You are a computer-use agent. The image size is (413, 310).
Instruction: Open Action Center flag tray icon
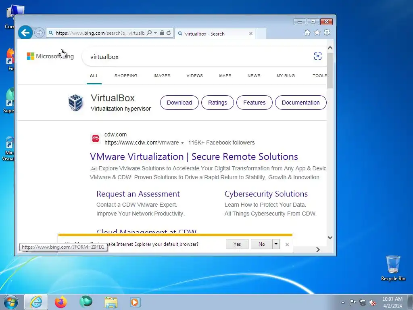point(353,302)
